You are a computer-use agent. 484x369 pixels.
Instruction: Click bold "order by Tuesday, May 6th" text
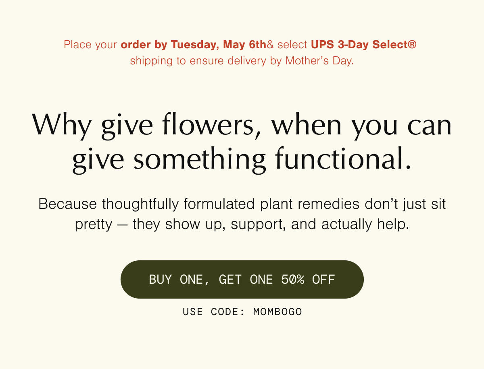point(193,45)
